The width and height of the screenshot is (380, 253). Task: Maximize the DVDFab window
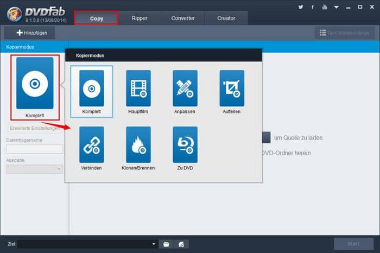pos(360,7)
